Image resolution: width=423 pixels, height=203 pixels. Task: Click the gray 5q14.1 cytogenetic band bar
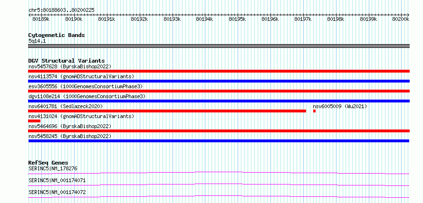tap(219, 46)
